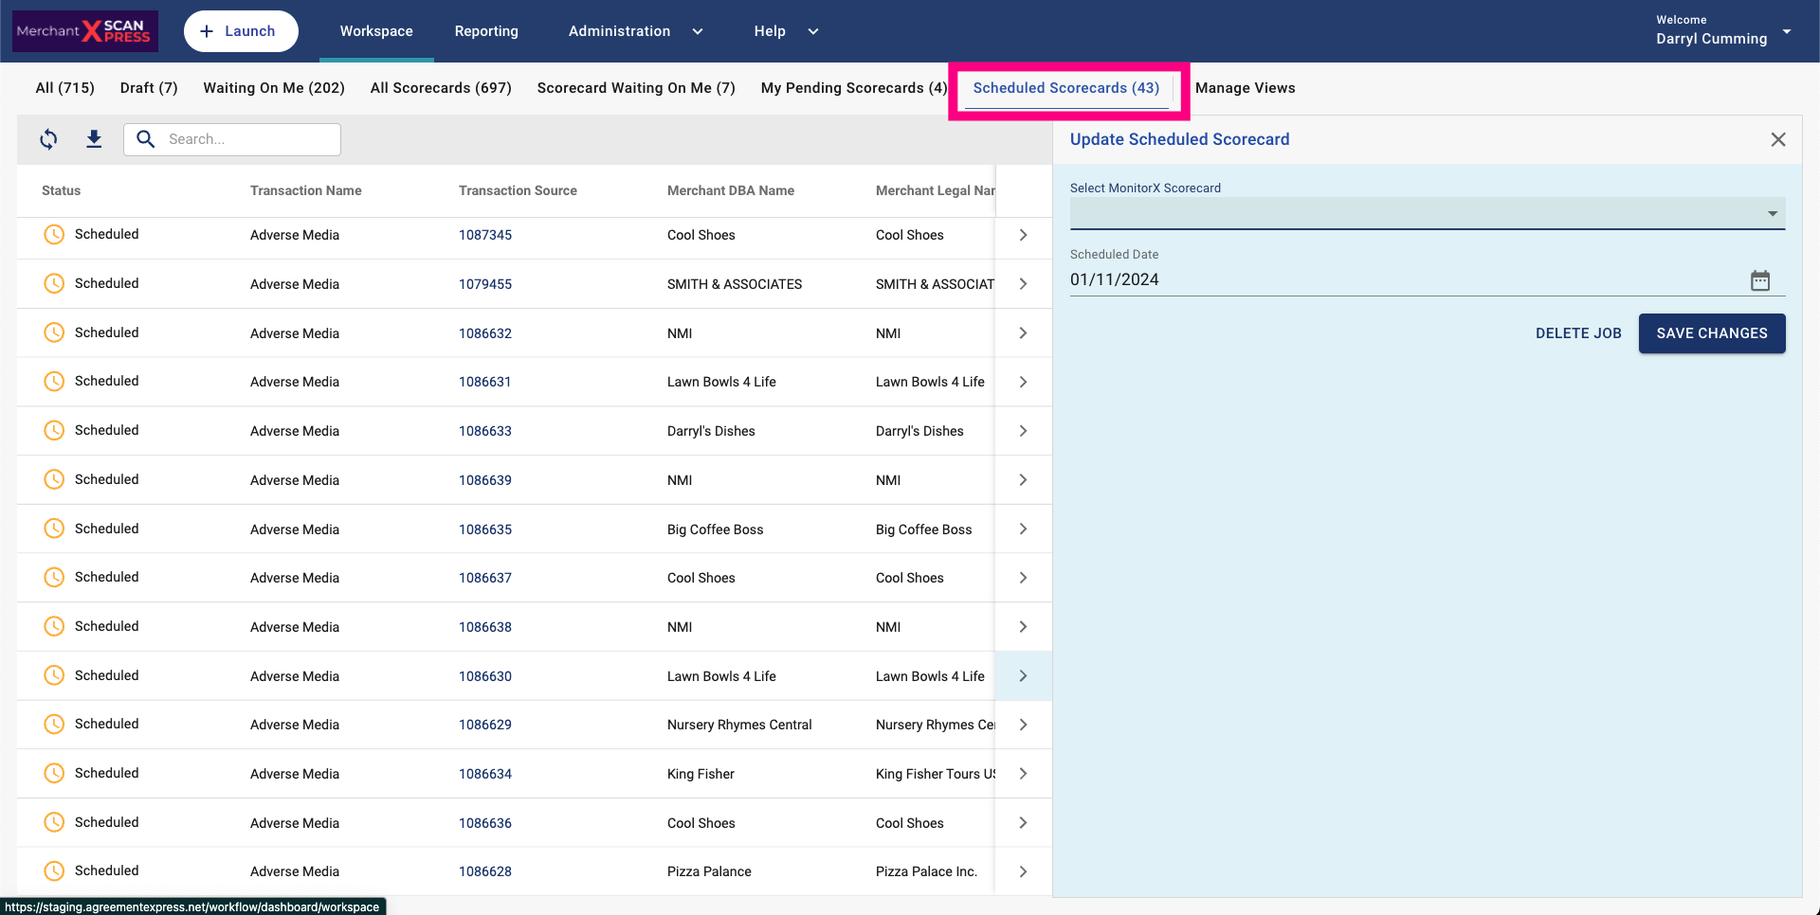Click the refresh icon in the toolbar

[48, 139]
